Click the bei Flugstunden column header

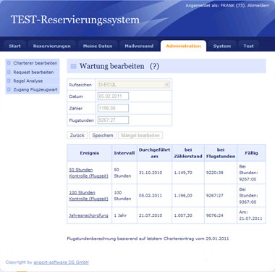221,153
